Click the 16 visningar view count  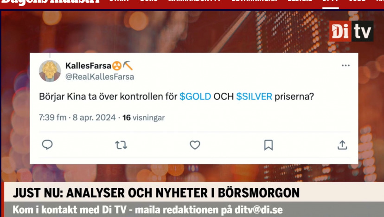tap(143, 118)
